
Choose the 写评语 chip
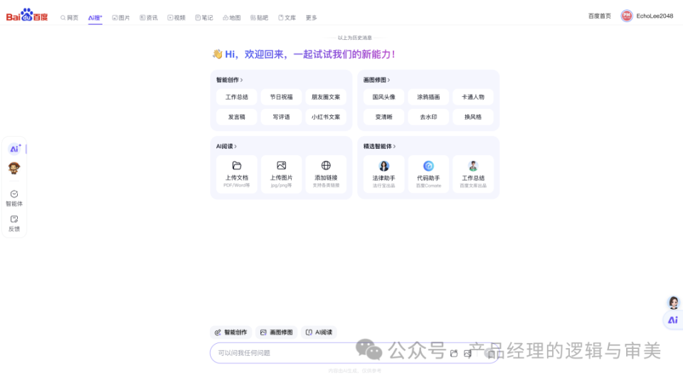(x=281, y=117)
